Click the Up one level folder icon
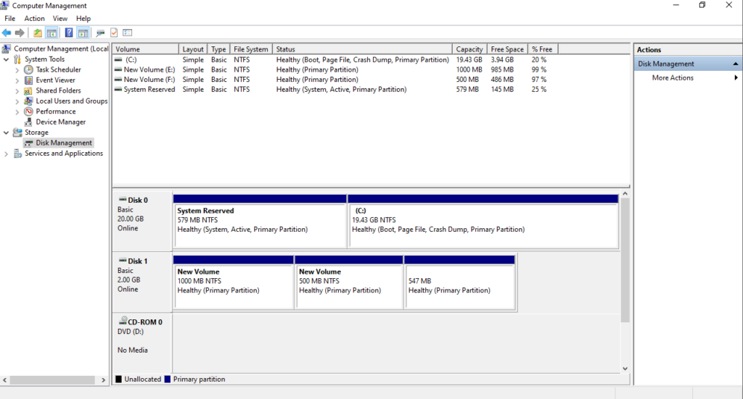This screenshot has width=743, height=399. [x=38, y=33]
